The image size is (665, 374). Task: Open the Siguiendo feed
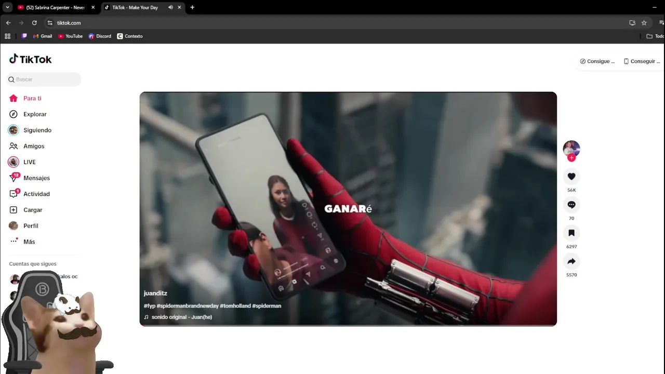pos(30,130)
